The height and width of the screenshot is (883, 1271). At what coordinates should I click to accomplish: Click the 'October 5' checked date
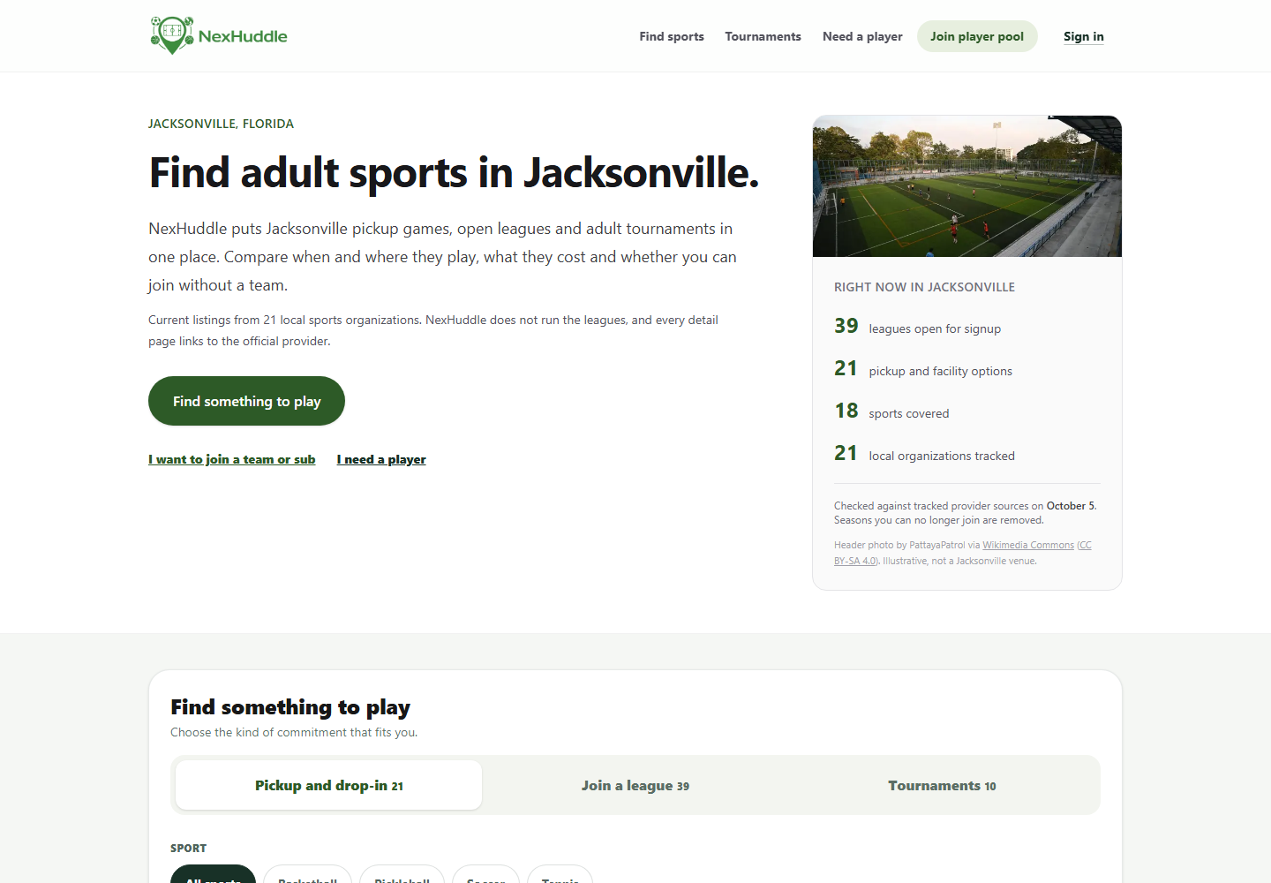(1071, 506)
